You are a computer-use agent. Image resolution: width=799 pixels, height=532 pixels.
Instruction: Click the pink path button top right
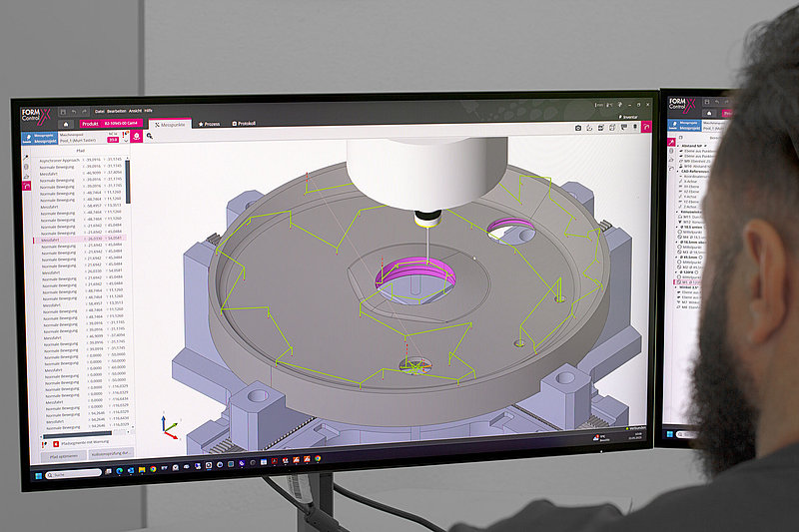pyautogui.click(x=646, y=127)
